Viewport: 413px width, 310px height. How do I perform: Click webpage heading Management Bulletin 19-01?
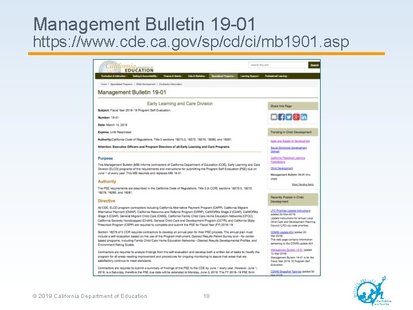coord(132,92)
